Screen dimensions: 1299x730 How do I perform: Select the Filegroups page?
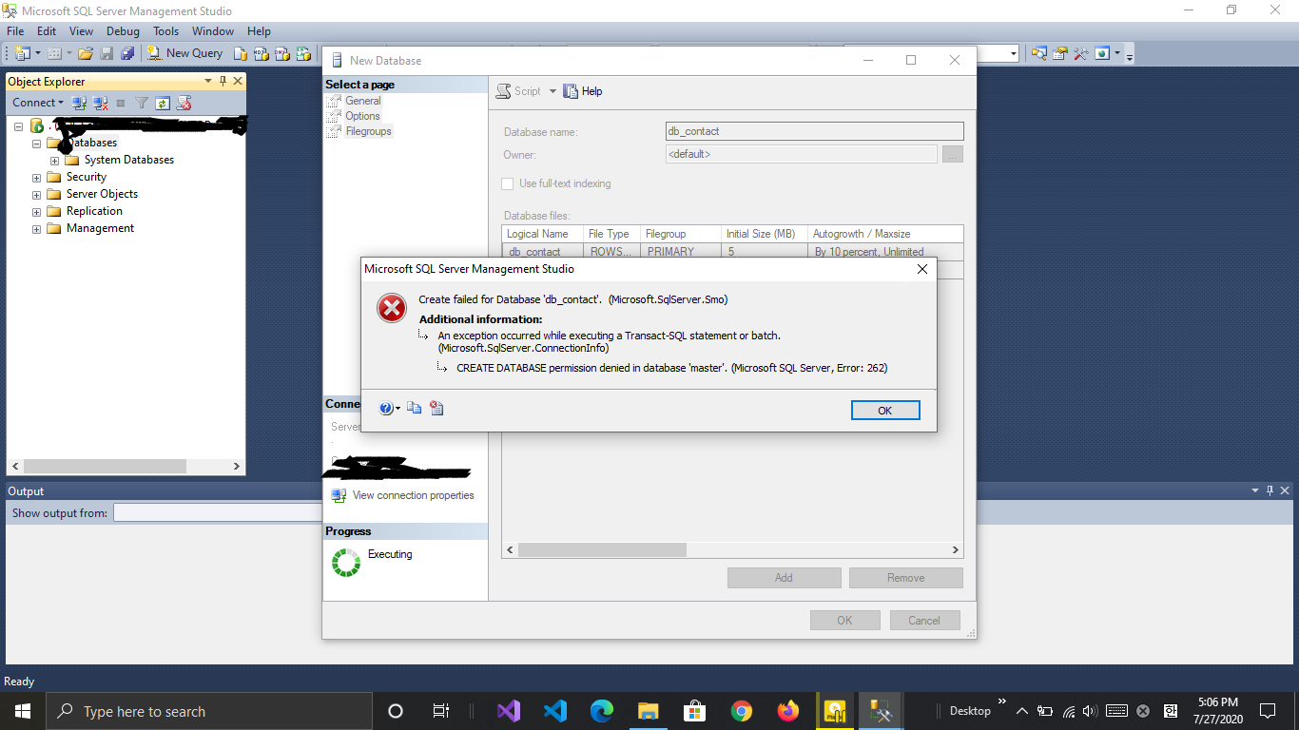[368, 131]
